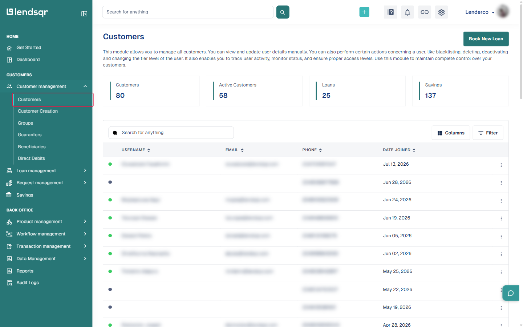
Task: Expand Product management menu
Action: pyautogui.click(x=46, y=222)
